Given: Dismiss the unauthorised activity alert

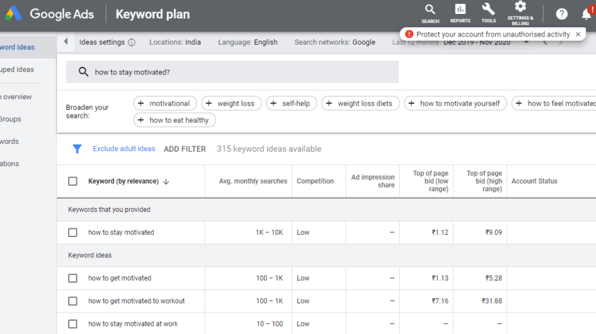Looking at the screenshot, I should (x=578, y=34).
